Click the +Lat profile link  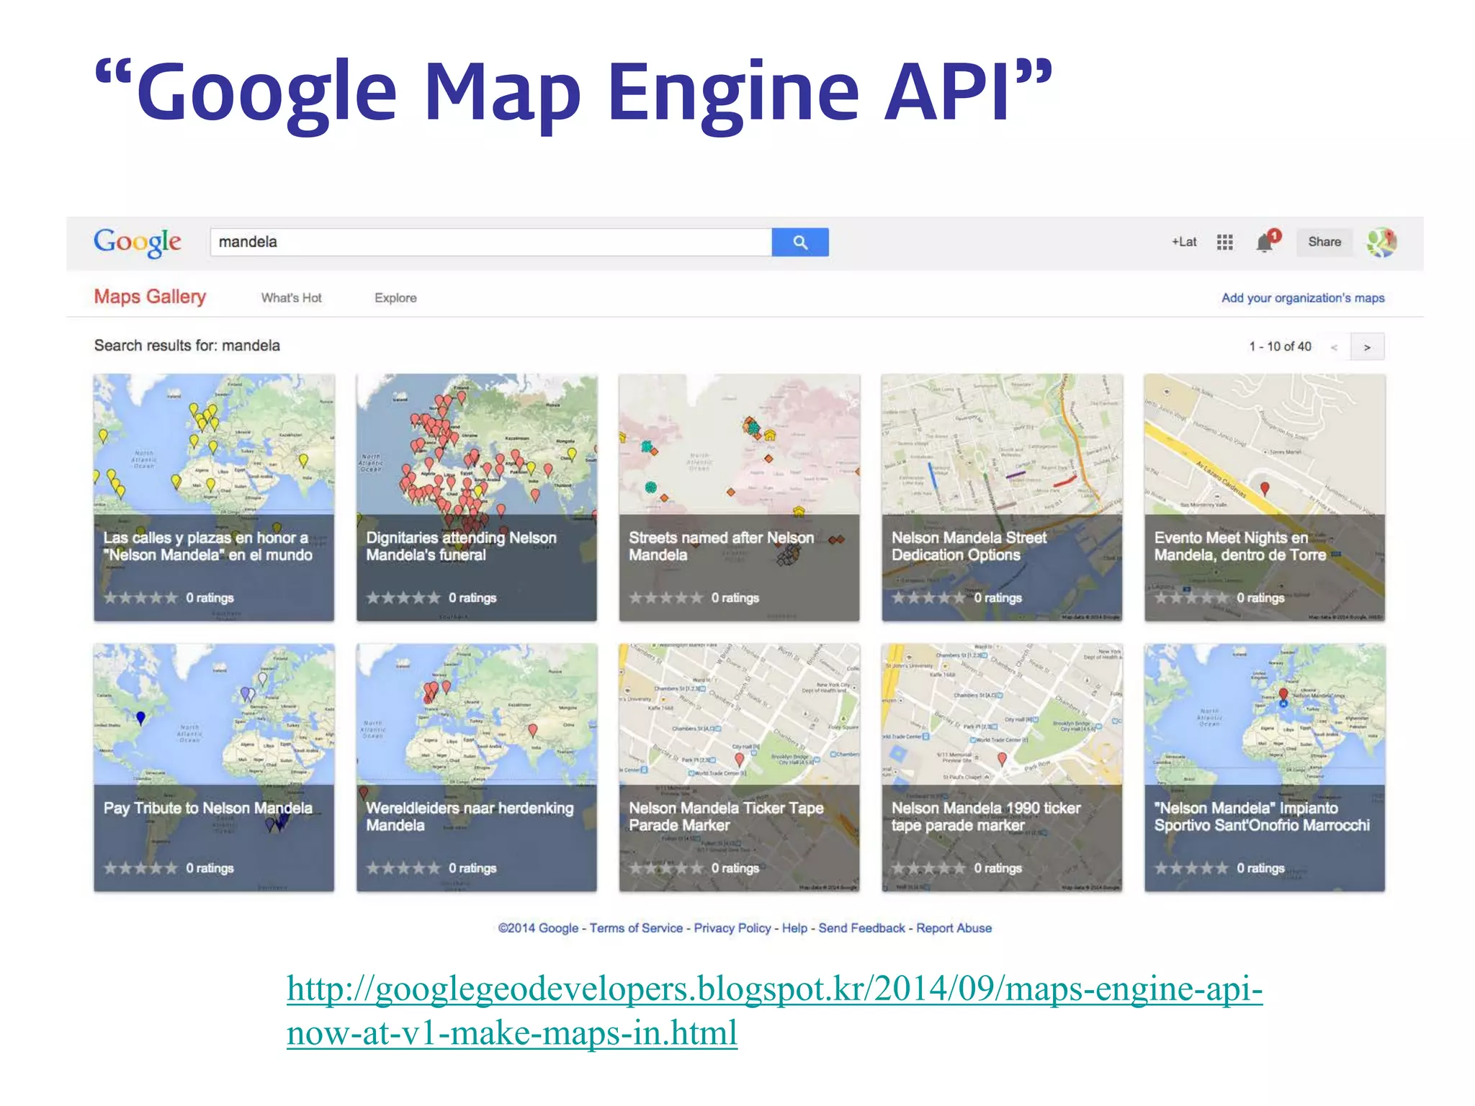(1183, 242)
